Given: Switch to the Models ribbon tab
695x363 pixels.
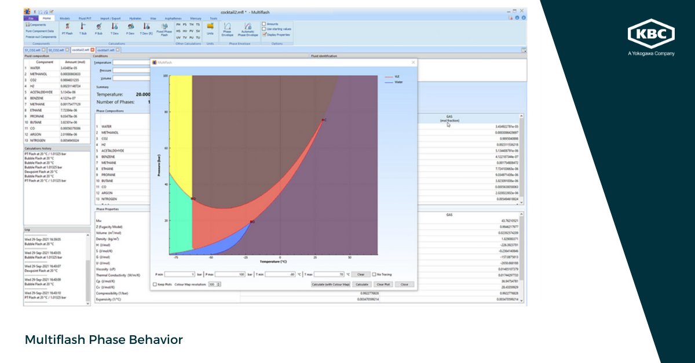Looking at the screenshot, I should [x=65, y=18].
